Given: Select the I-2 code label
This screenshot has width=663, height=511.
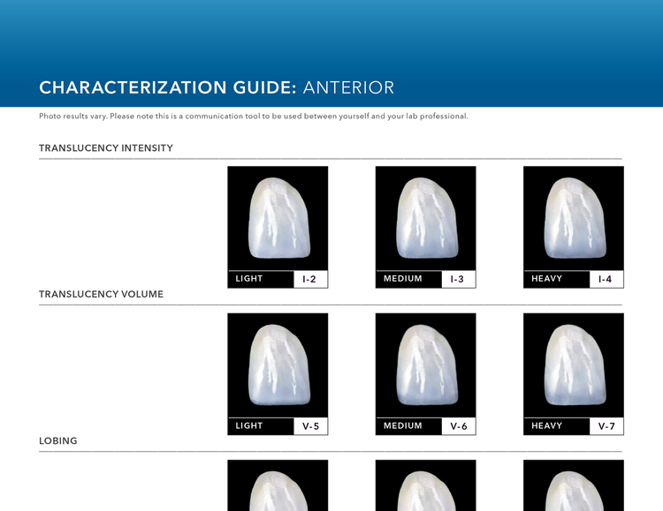Looking at the screenshot, I should [310, 279].
